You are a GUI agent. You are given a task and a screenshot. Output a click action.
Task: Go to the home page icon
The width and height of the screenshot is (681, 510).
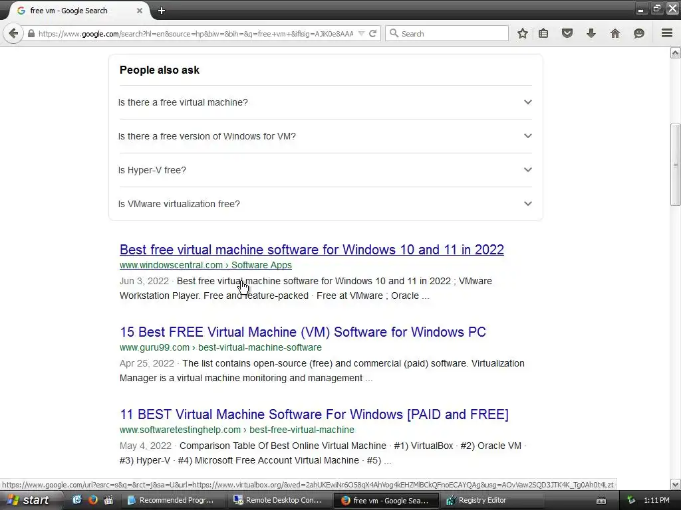(615, 33)
